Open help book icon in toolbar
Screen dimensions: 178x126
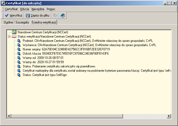(x=63, y=15)
